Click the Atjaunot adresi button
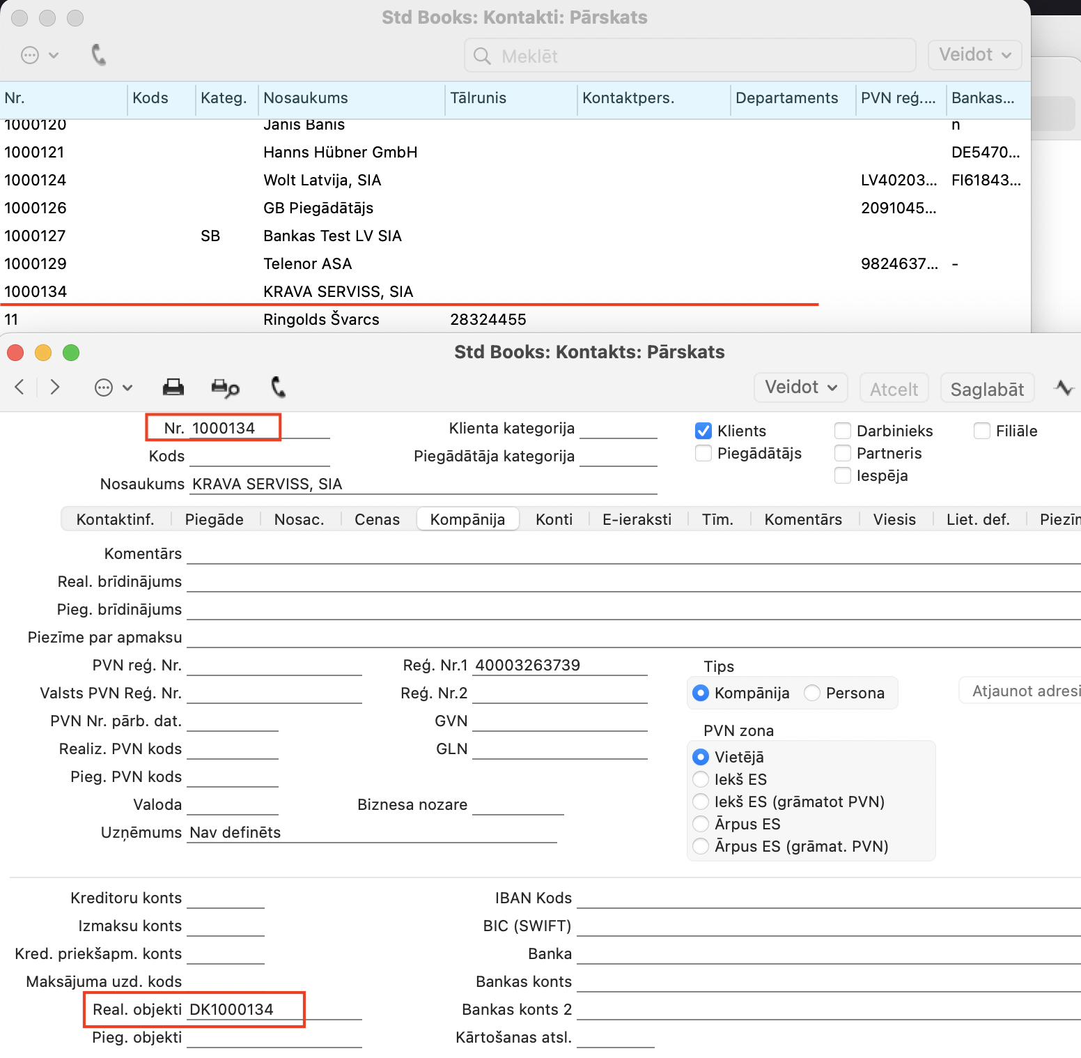 click(x=1024, y=691)
